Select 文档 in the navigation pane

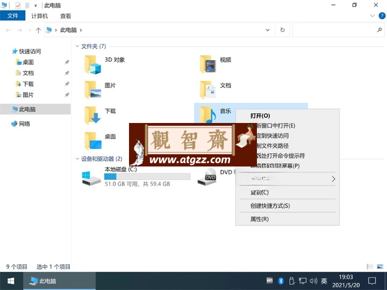(x=25, y=73)
